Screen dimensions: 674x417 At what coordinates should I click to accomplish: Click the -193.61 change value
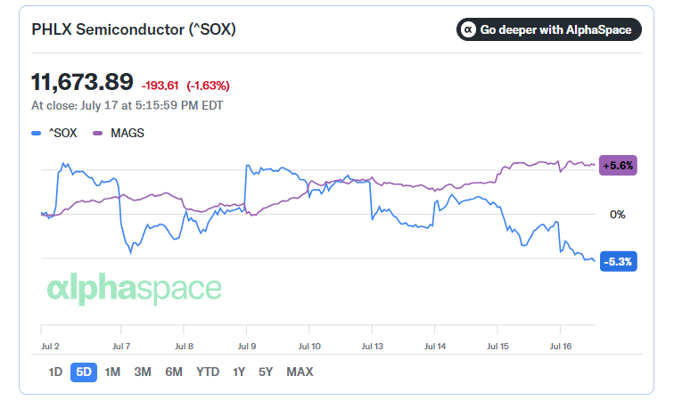pos(160,86)
